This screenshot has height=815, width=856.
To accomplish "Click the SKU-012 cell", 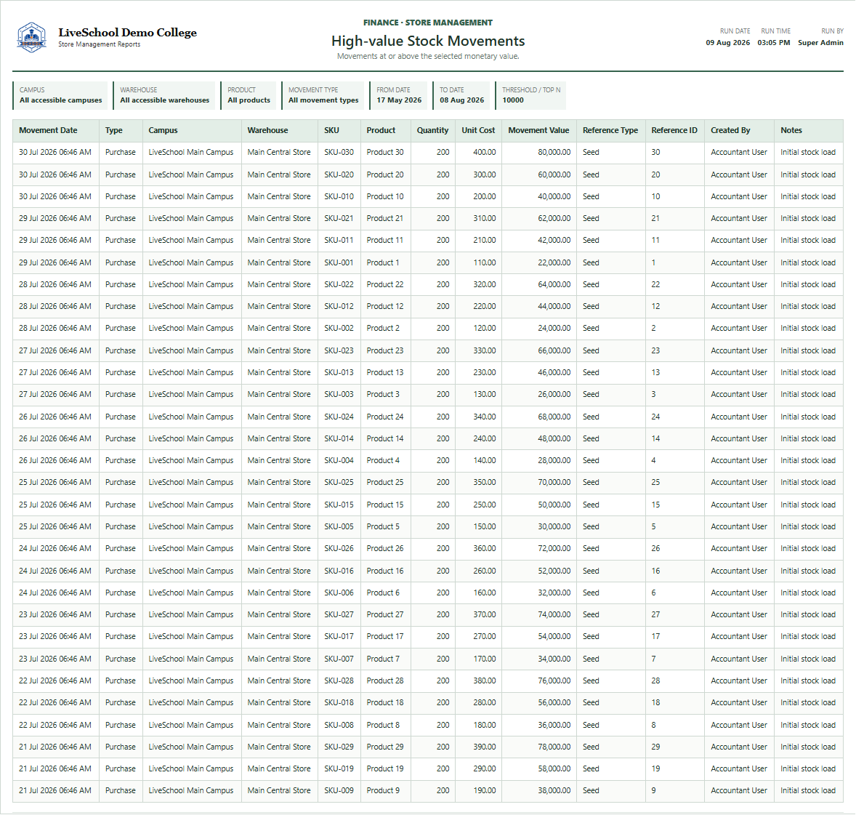I will coord(339,307).
